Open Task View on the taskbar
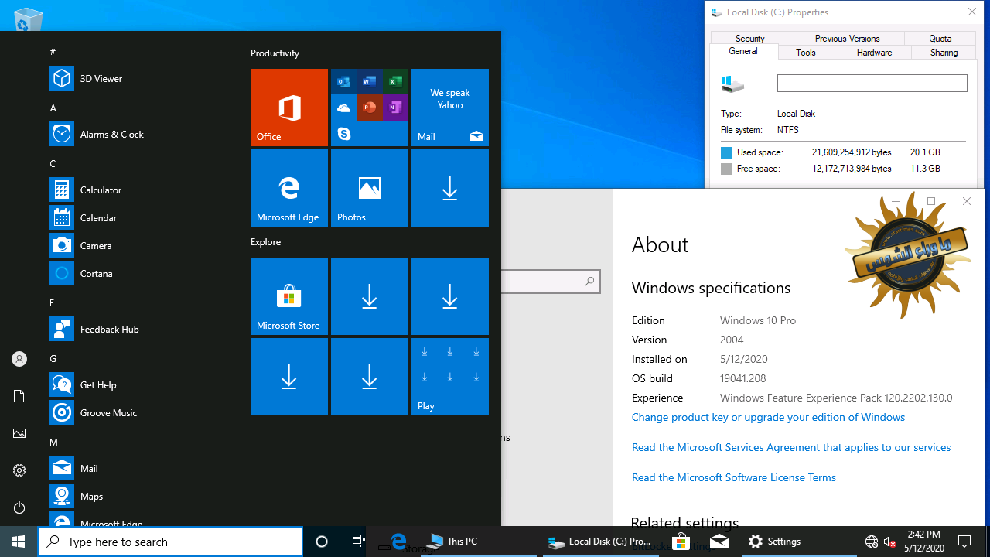 tap(359, 542)
